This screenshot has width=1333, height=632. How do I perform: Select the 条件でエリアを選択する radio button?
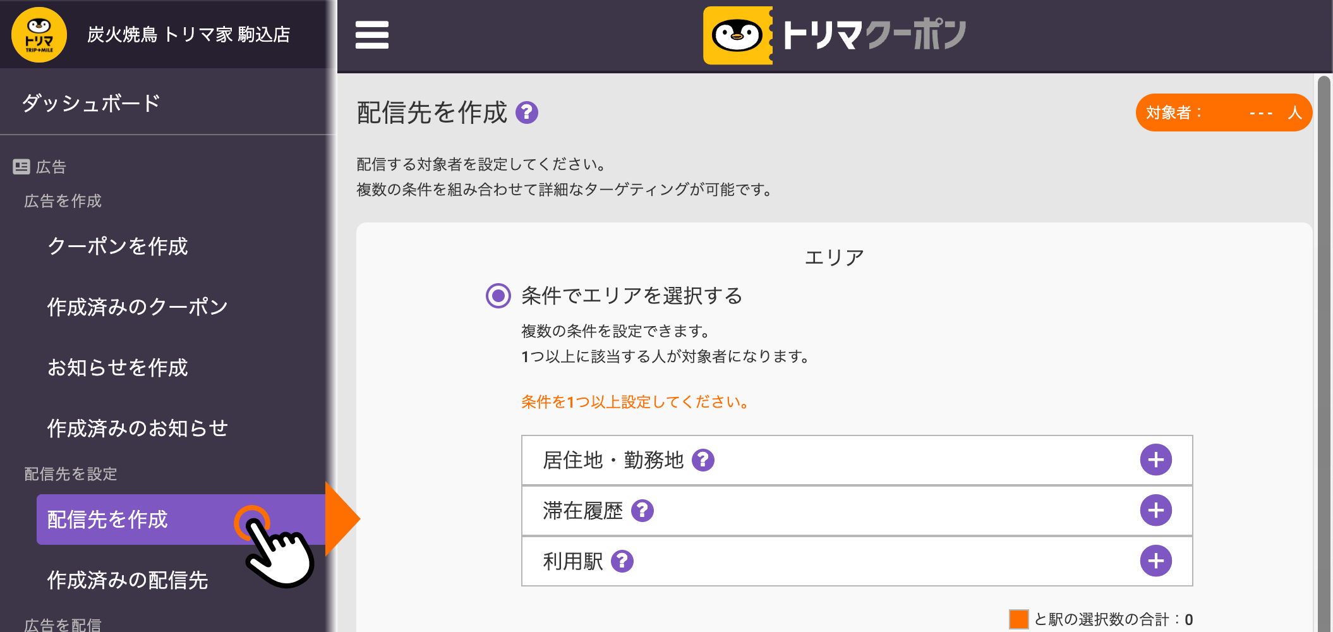pyautogui.click(x=498, y=296)
